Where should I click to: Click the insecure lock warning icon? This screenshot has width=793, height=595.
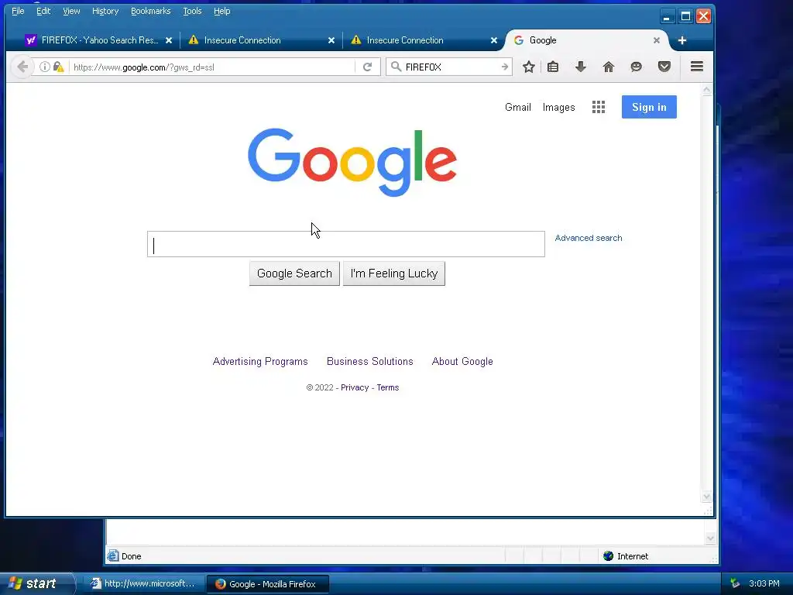pos(58,67)
